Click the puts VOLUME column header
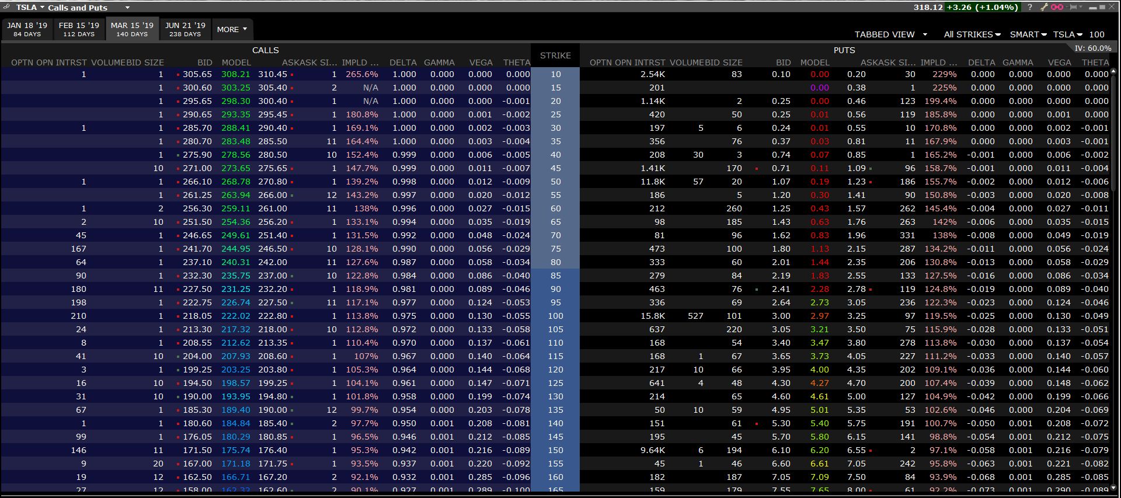Image resolution: width=1121 pixels, height=498 pixels. pyautogui.click(x=687, y=62)
